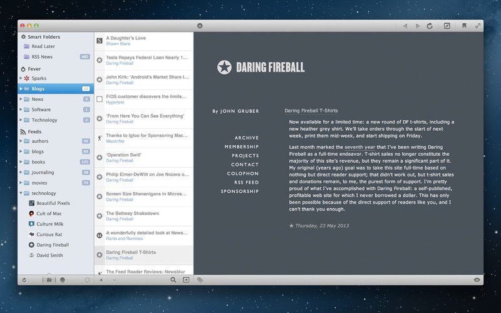Click the minus remove subscription button
501x313 pixels.
pos(115,280)
